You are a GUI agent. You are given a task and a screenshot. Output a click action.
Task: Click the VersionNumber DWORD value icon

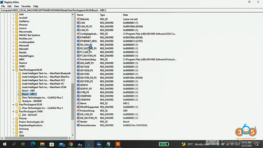78,125
